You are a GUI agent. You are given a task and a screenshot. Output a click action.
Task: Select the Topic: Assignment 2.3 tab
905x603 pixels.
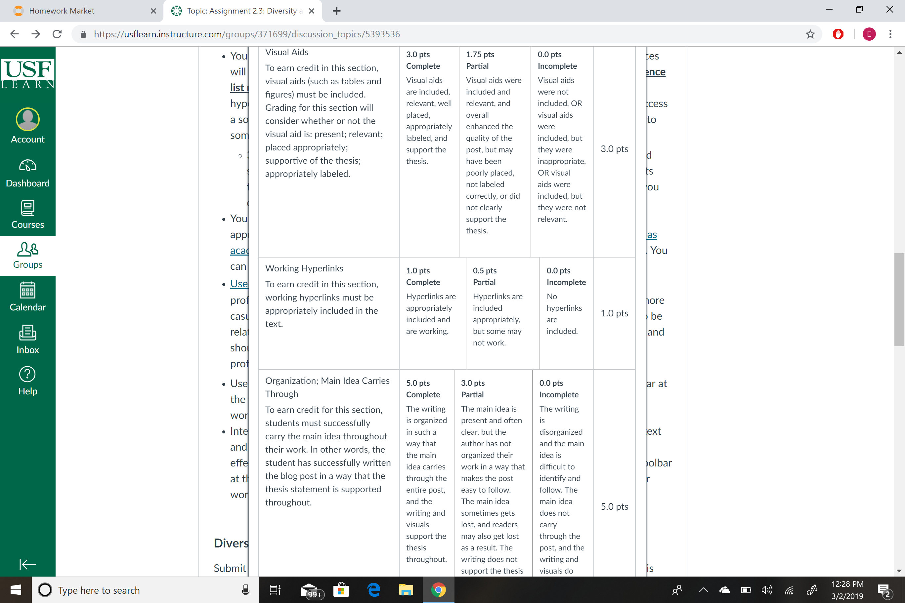point(242,11)
